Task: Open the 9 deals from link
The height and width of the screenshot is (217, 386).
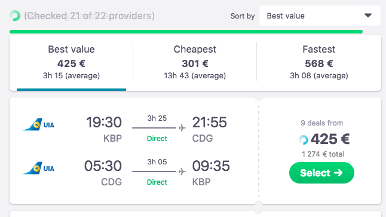Action: point(321,123)
